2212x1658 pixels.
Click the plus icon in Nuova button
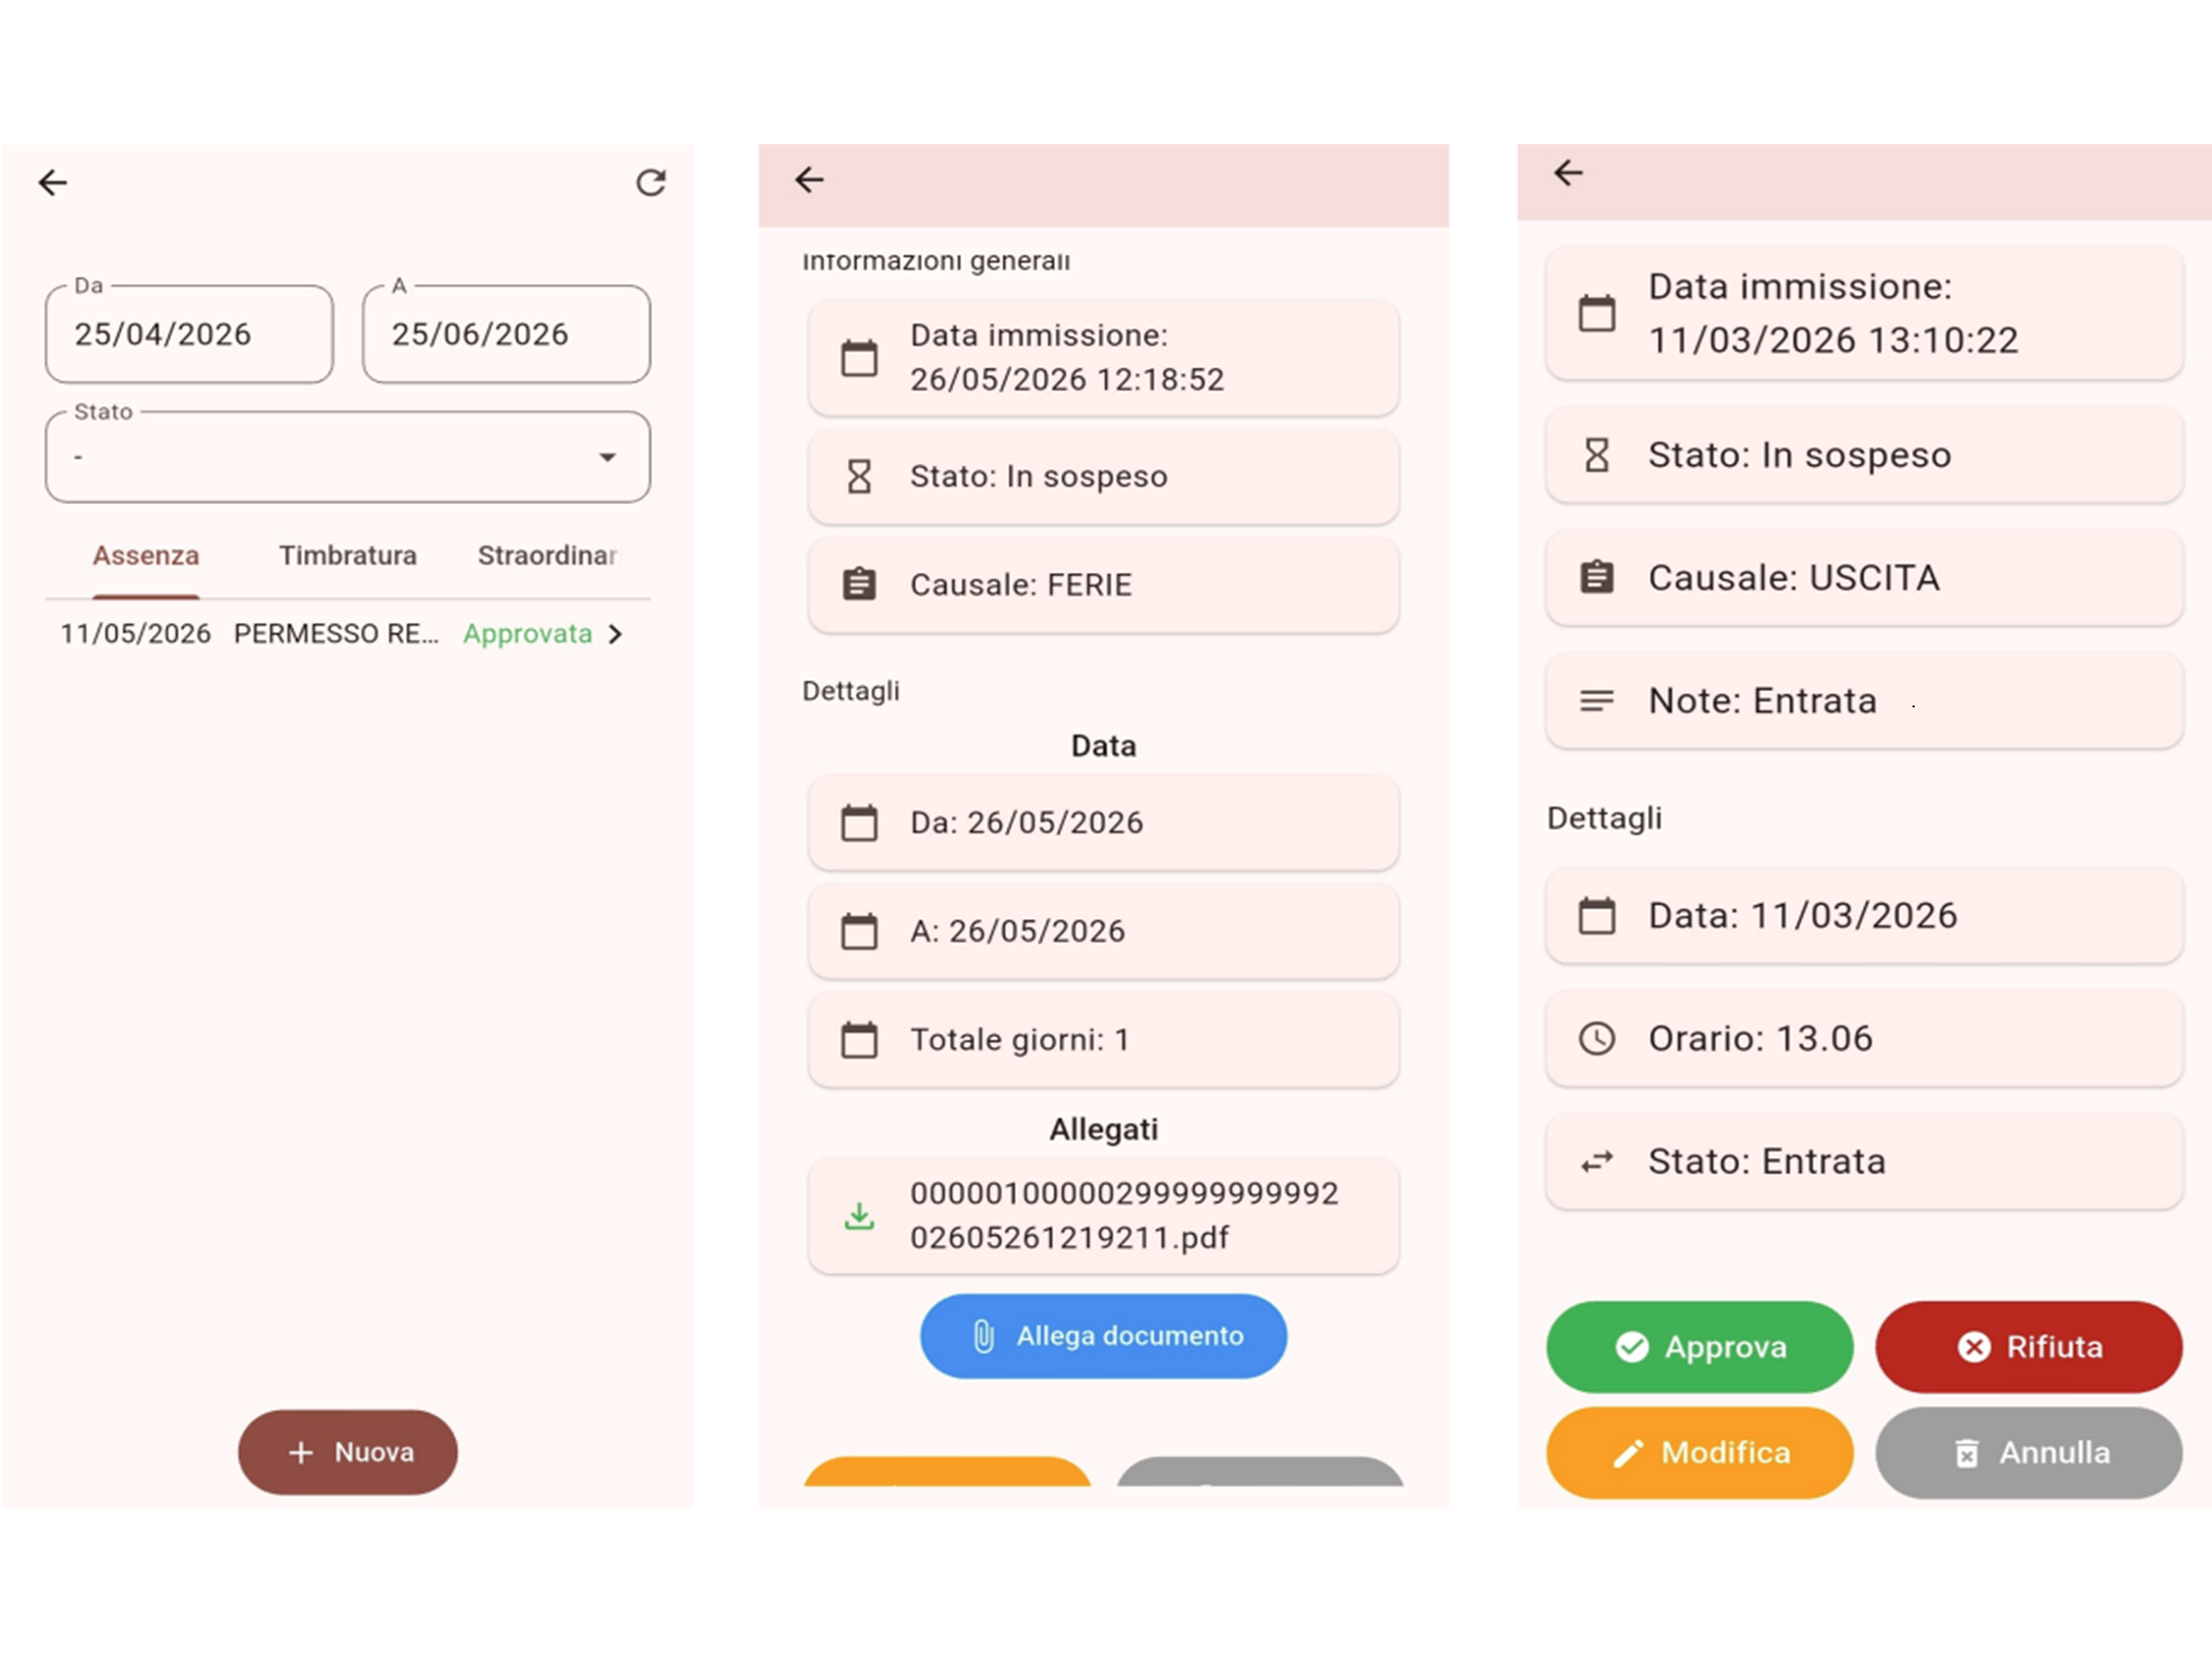[301, 1452]
